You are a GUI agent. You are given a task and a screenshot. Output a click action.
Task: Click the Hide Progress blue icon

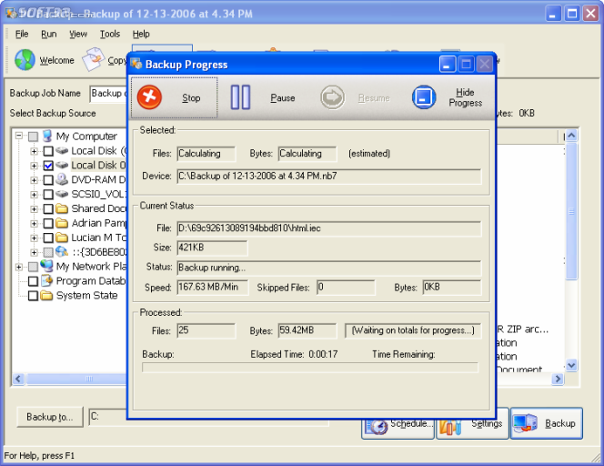tap(424, 97)
